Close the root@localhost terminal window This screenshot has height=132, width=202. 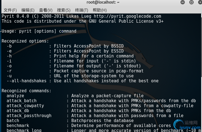click(x=200, y=2)
